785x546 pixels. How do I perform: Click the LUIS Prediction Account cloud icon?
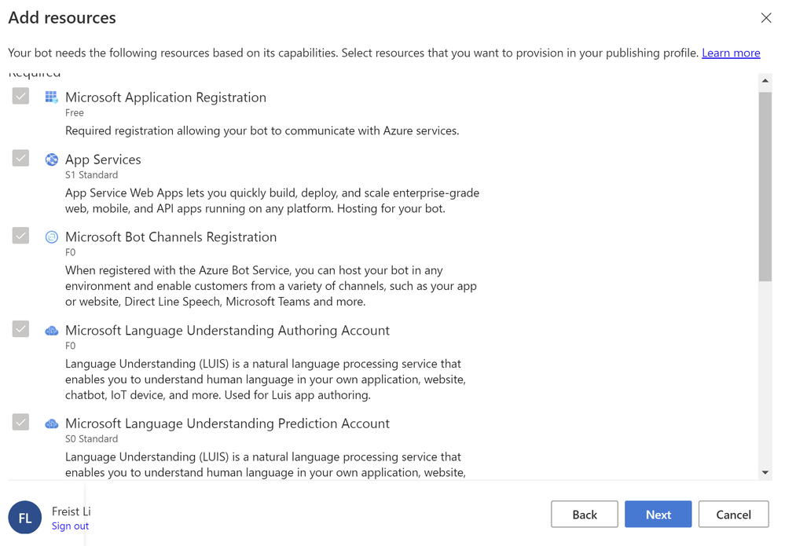[51, 423]
